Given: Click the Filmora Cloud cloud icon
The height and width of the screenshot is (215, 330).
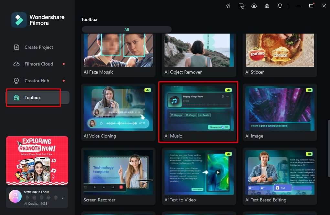Looking at the screenshot, I should (16, 64).
